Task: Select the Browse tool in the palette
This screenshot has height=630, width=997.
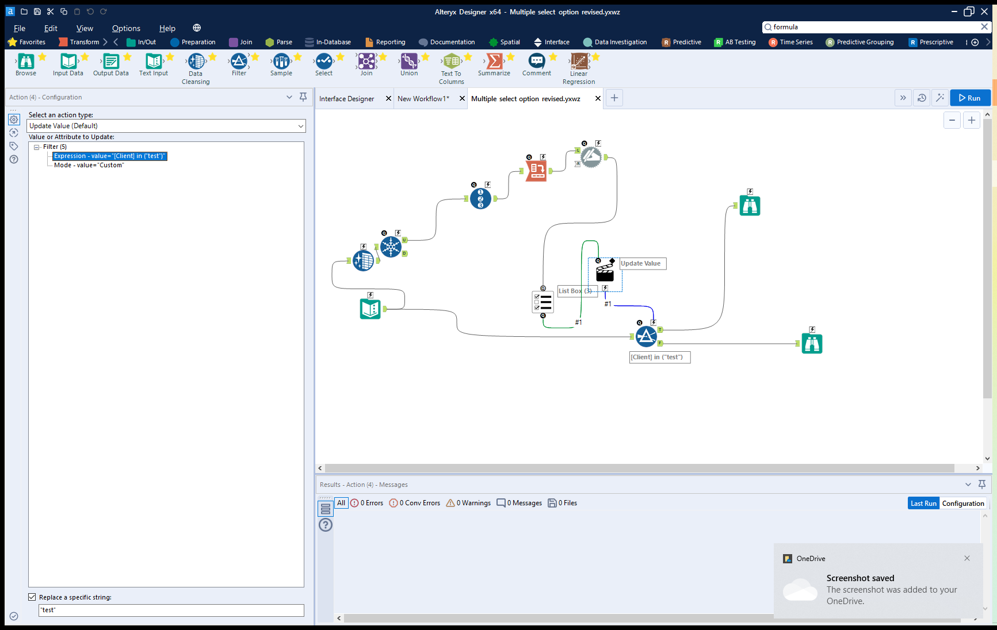Action: tap(25, 64)
